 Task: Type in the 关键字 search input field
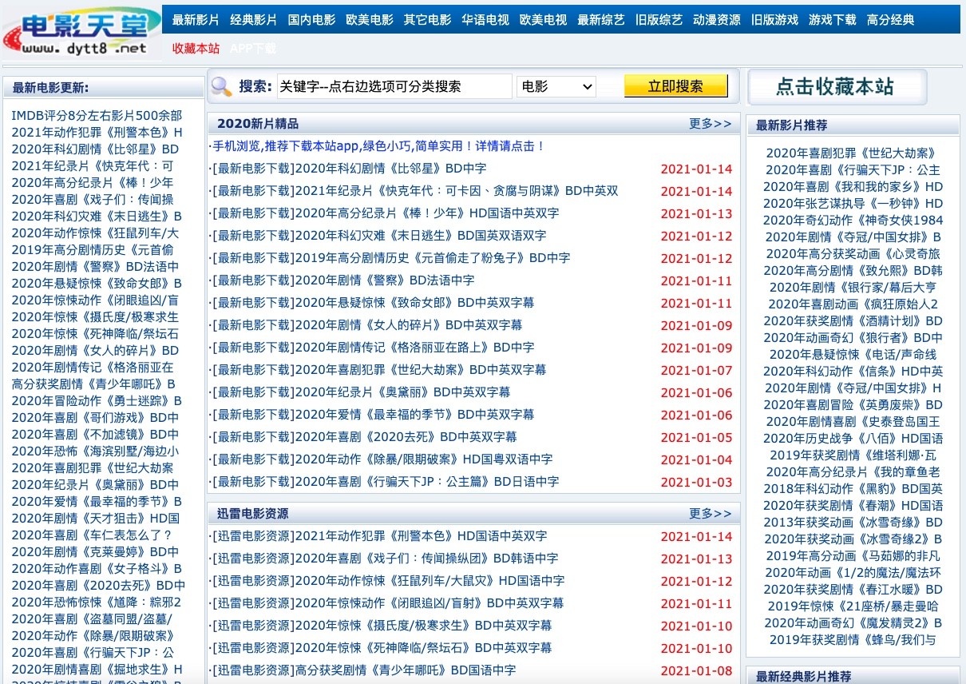pos(394,86)
